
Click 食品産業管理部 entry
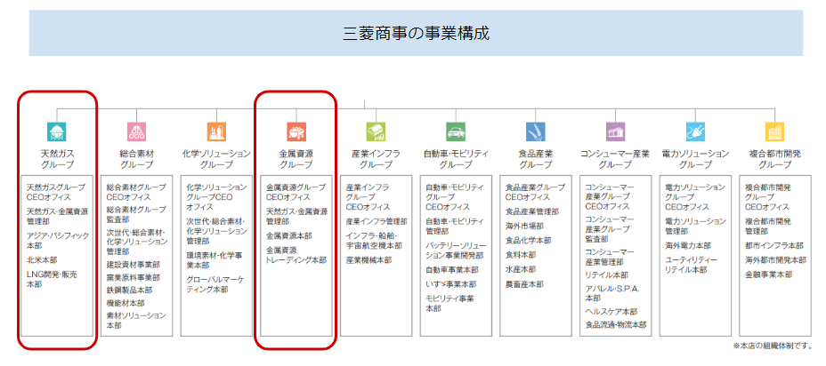(x=532, y=211)
